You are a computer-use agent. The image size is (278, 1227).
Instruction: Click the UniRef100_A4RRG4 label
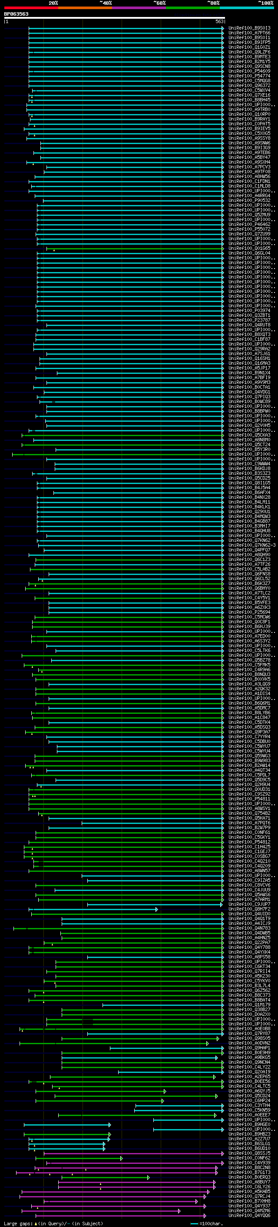coord(249,196)
